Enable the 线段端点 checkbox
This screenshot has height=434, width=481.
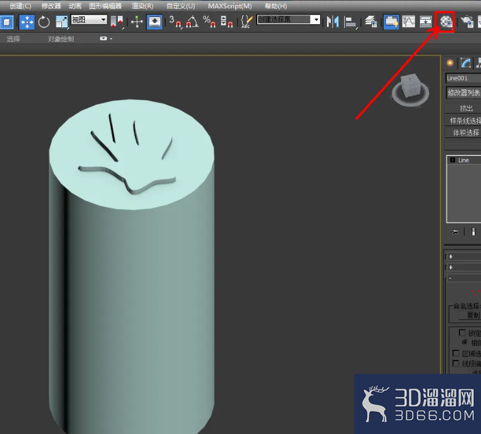456,364
